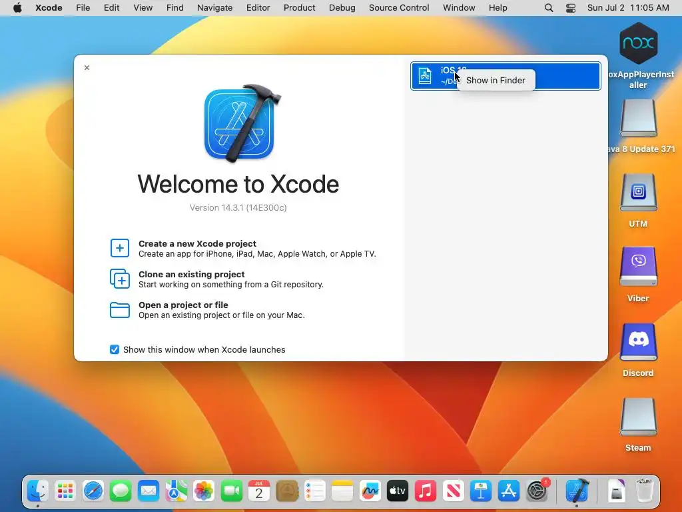The width and height of the screenshot is (682, 512).
Task: Open Messages from the Dock
Action: pyautogui.click(x=121, y=491)
